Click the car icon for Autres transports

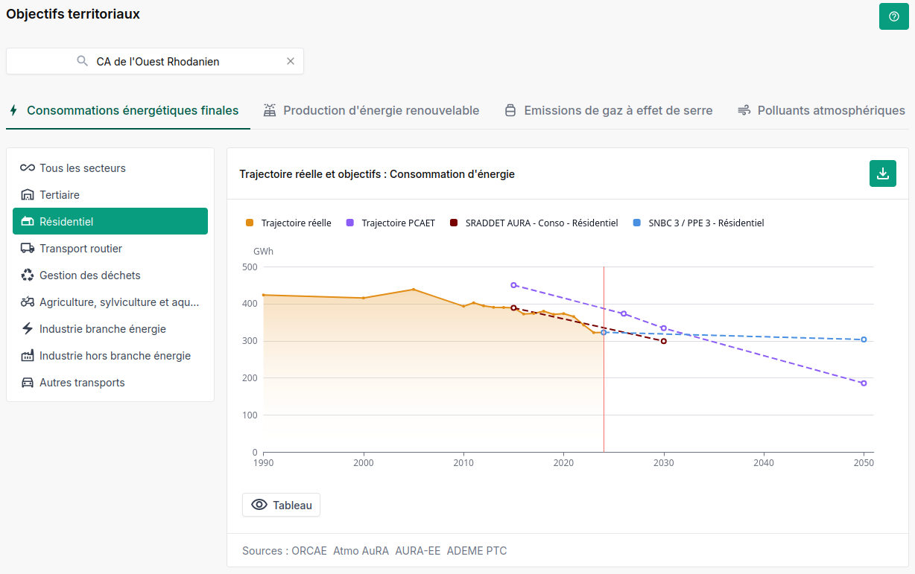click(x=28, y=382)
